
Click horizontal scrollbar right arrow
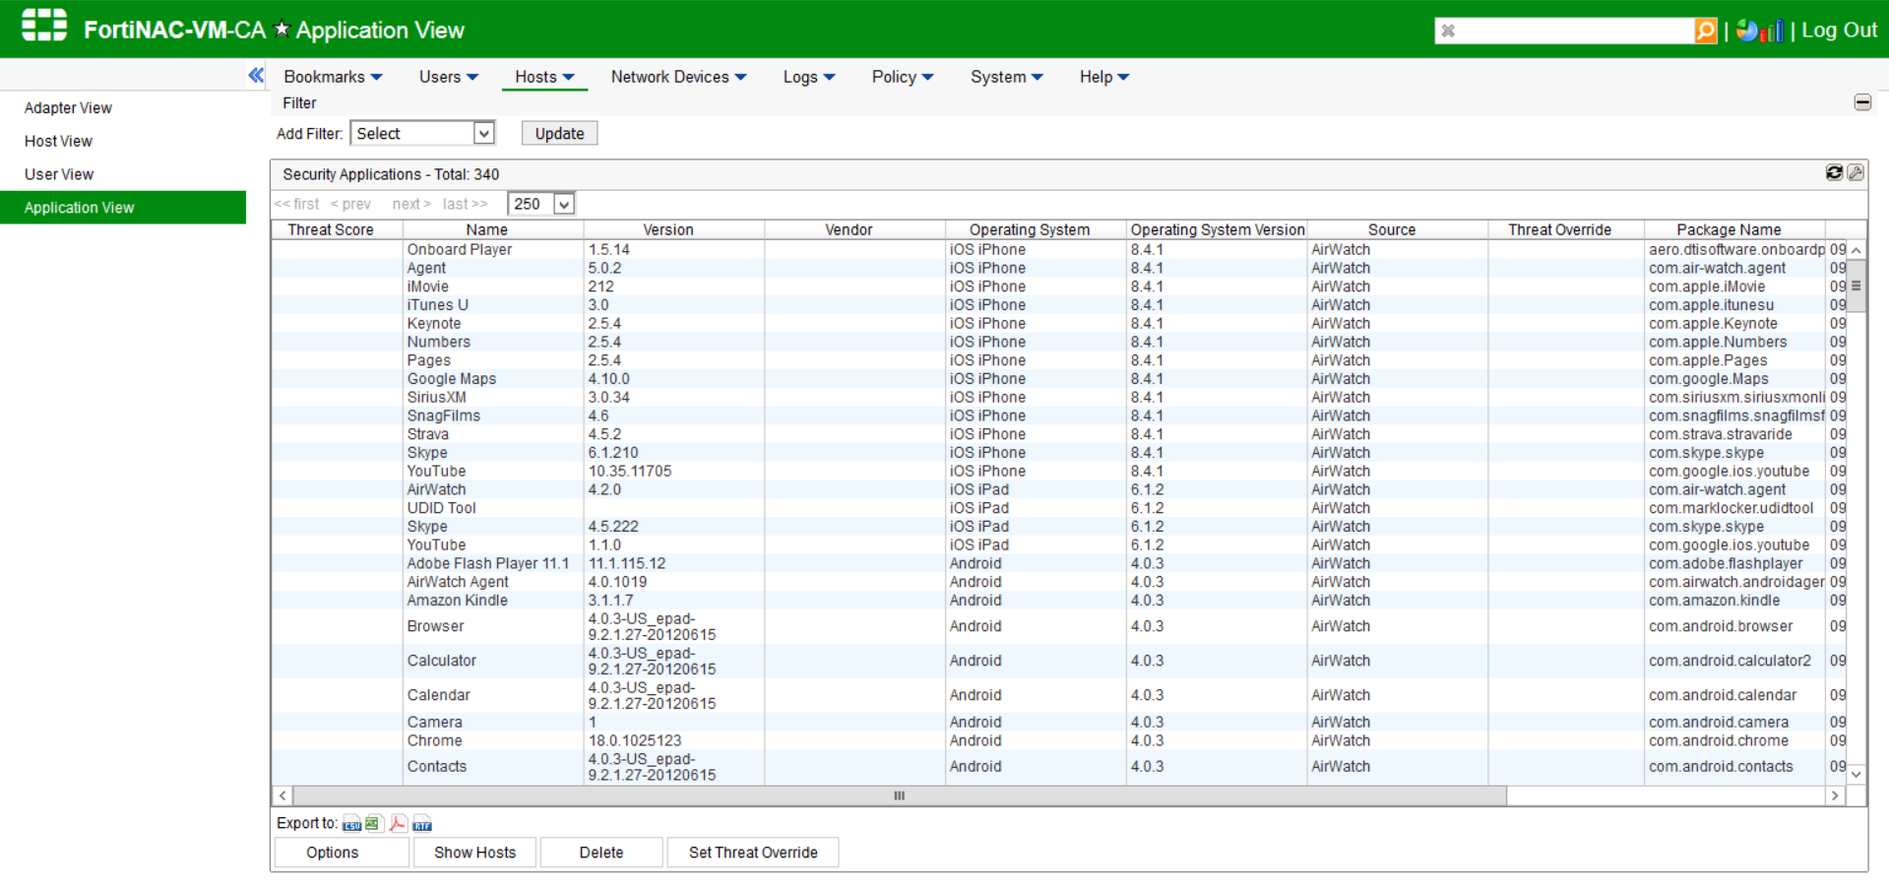[x=1835, y=796]
